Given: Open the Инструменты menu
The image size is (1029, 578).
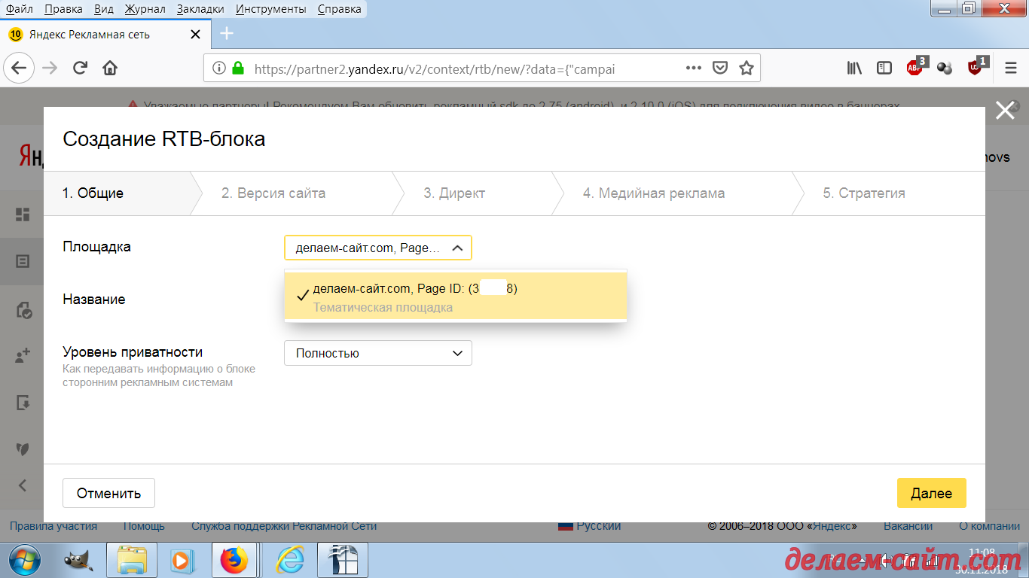Looking at the screenshot, I should click(271, 9).
